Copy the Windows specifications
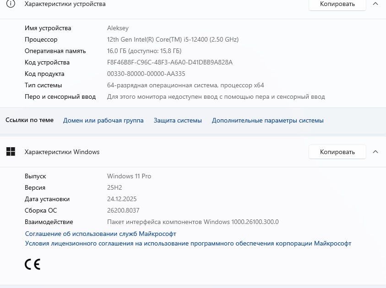386x288 pixels. tap(337, 152)
